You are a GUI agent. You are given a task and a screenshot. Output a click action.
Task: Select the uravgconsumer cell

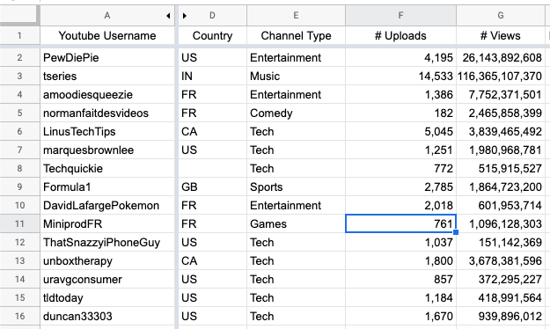point(107,279)
